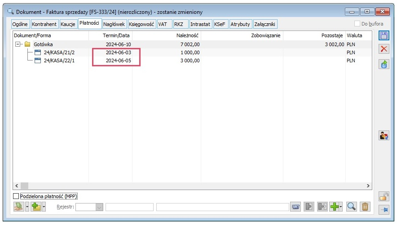Click the horizontal scrollbar thumb

[x=25, y=186]
